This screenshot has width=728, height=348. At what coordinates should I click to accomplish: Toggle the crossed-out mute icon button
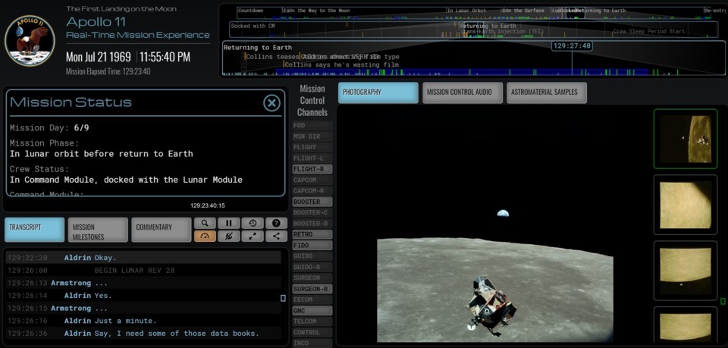[228, 237]
